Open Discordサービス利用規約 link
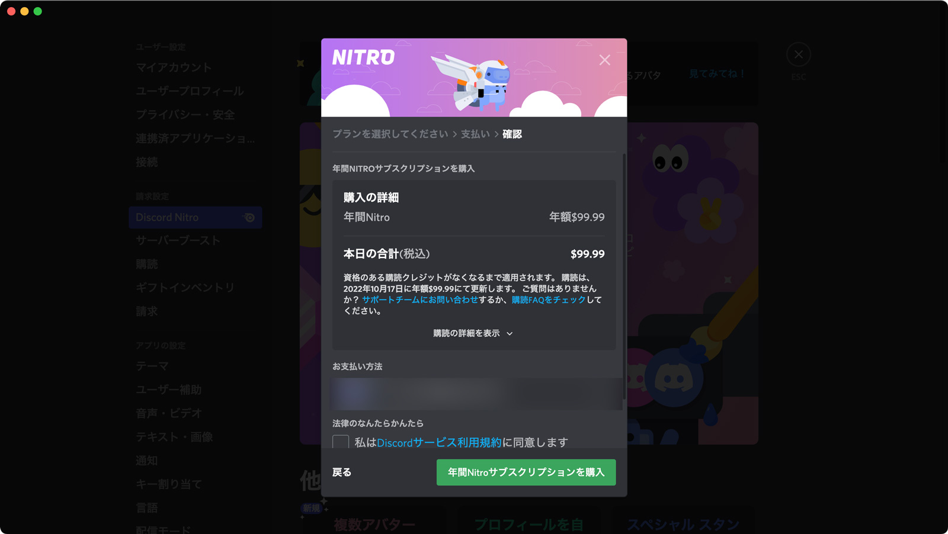 pos(439,442)
